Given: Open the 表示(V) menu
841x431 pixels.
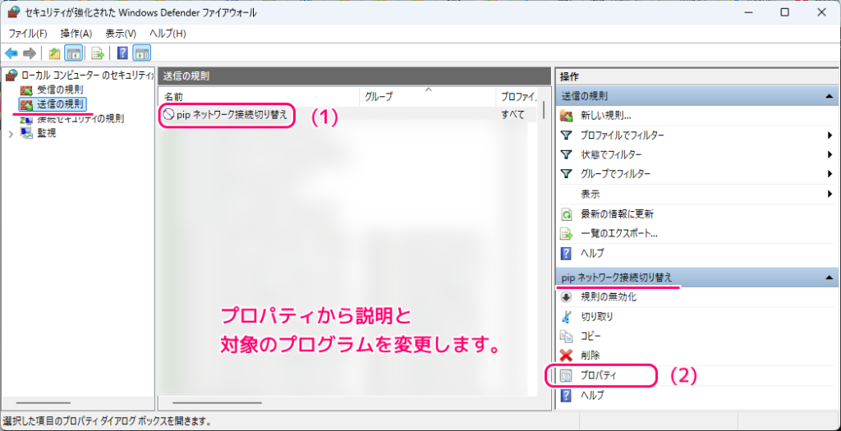Looking at the screenshot, I should [x=121, y=33].
